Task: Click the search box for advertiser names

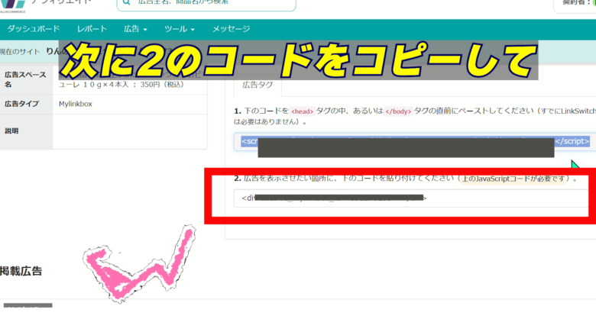Action: click(206, 5)
